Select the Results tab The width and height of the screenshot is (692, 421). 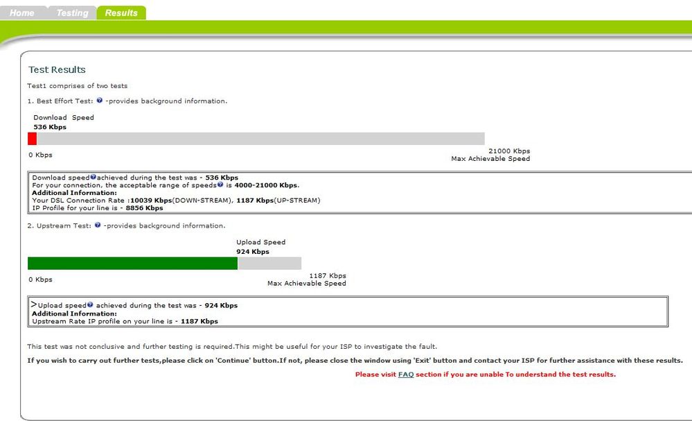121,12
